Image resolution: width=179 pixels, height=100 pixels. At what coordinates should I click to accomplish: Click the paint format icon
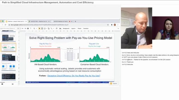(30, 28)
